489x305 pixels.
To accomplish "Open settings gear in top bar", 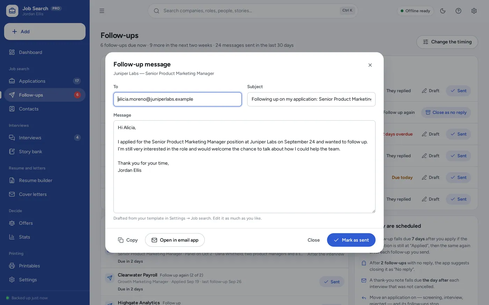I will pos(474,11).
